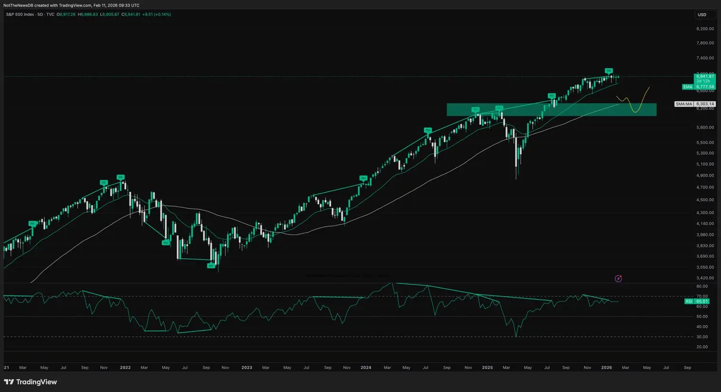Click the header text 'NotTheNewsDB created with TradingView.com'

47,5
